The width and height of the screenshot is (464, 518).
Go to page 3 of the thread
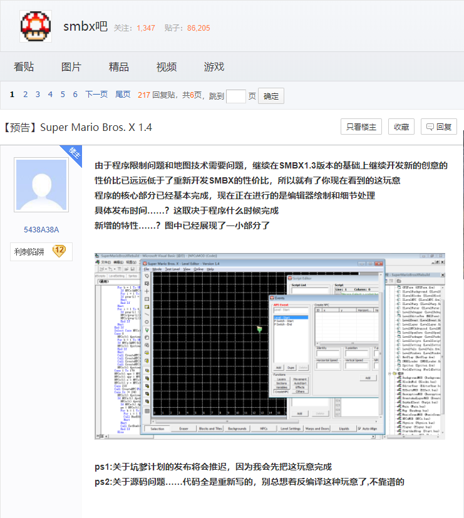coord(38,95)
